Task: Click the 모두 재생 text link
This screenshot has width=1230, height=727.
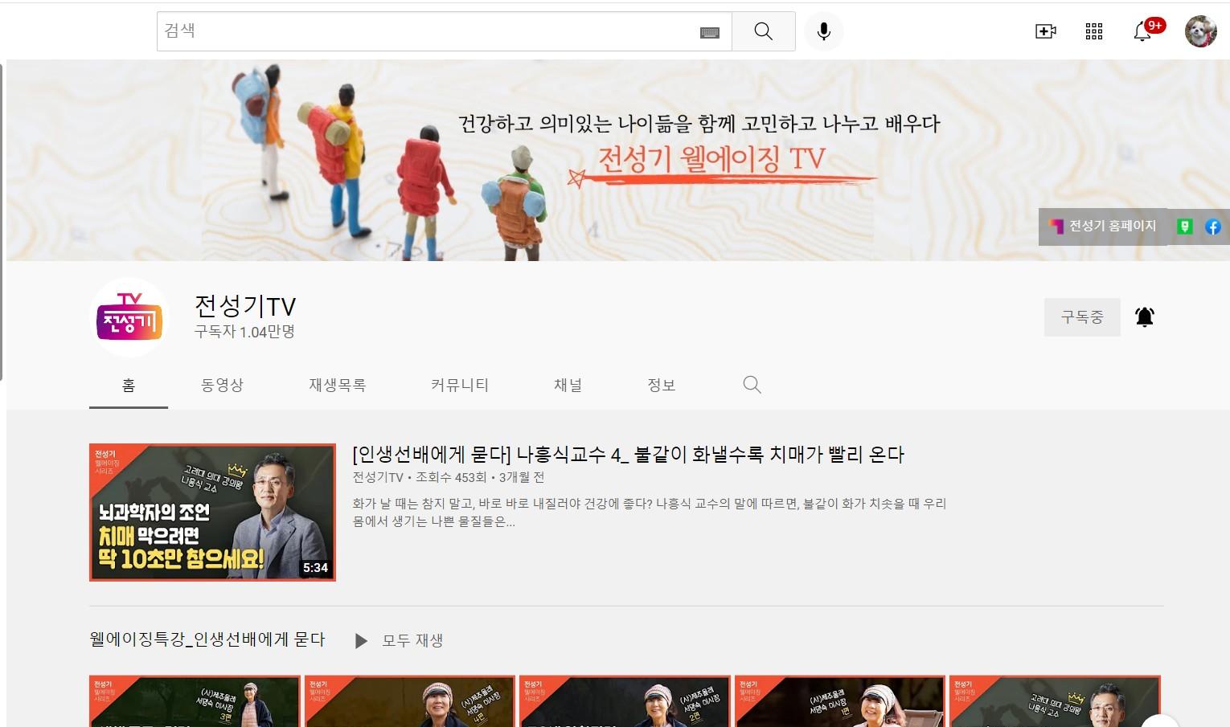Action: (x=412, y=641)
